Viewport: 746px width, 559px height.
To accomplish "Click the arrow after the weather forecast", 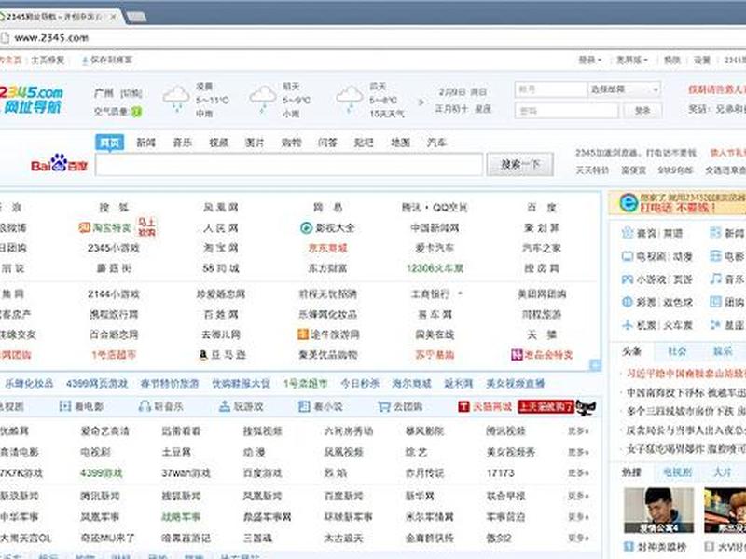I will pyautogui.click(x=421, y=102).
